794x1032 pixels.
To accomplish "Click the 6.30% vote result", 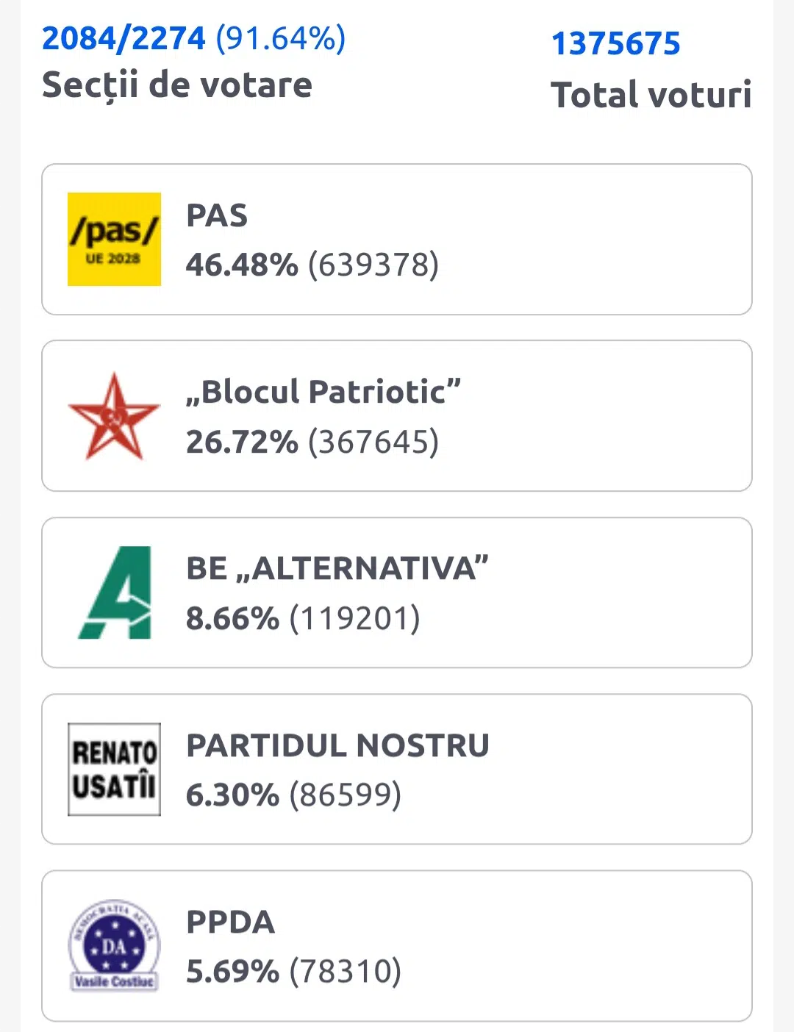I will coord(232,795).
